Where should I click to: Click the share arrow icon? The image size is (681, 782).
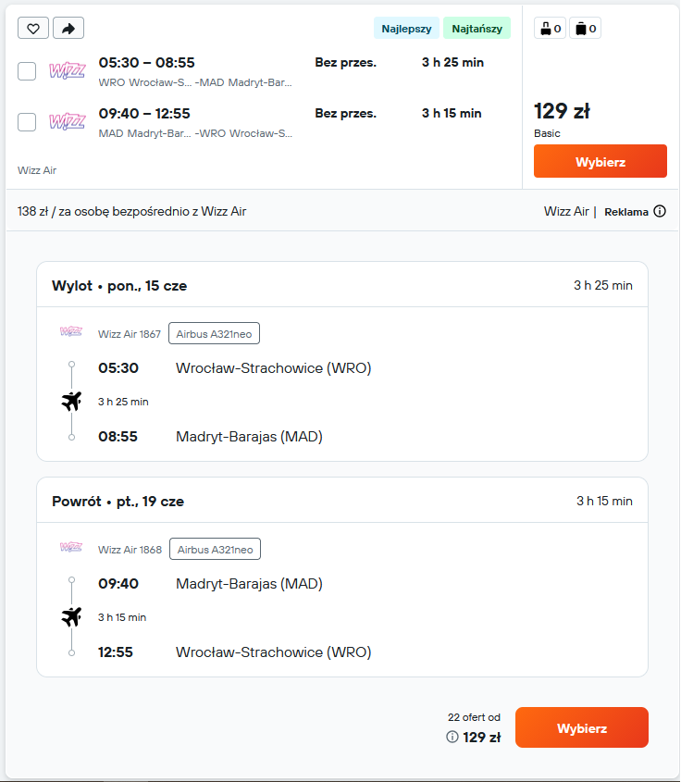click(x=68, y=28)
